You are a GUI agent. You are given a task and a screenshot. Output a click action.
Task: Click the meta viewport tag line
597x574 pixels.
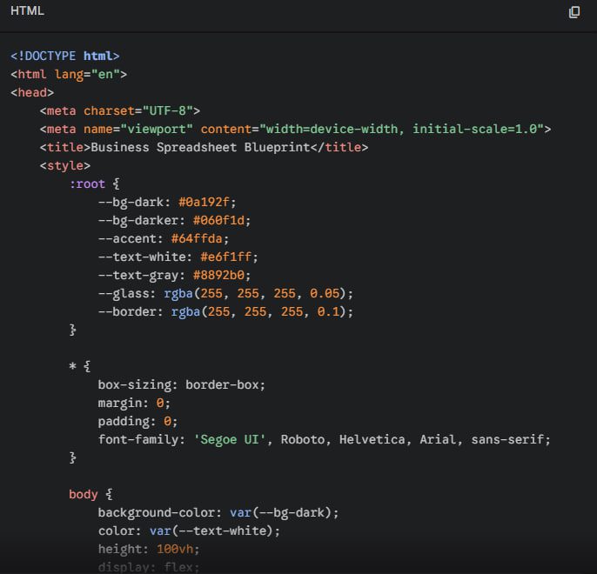pyautogui.click(x=295, y=129)
